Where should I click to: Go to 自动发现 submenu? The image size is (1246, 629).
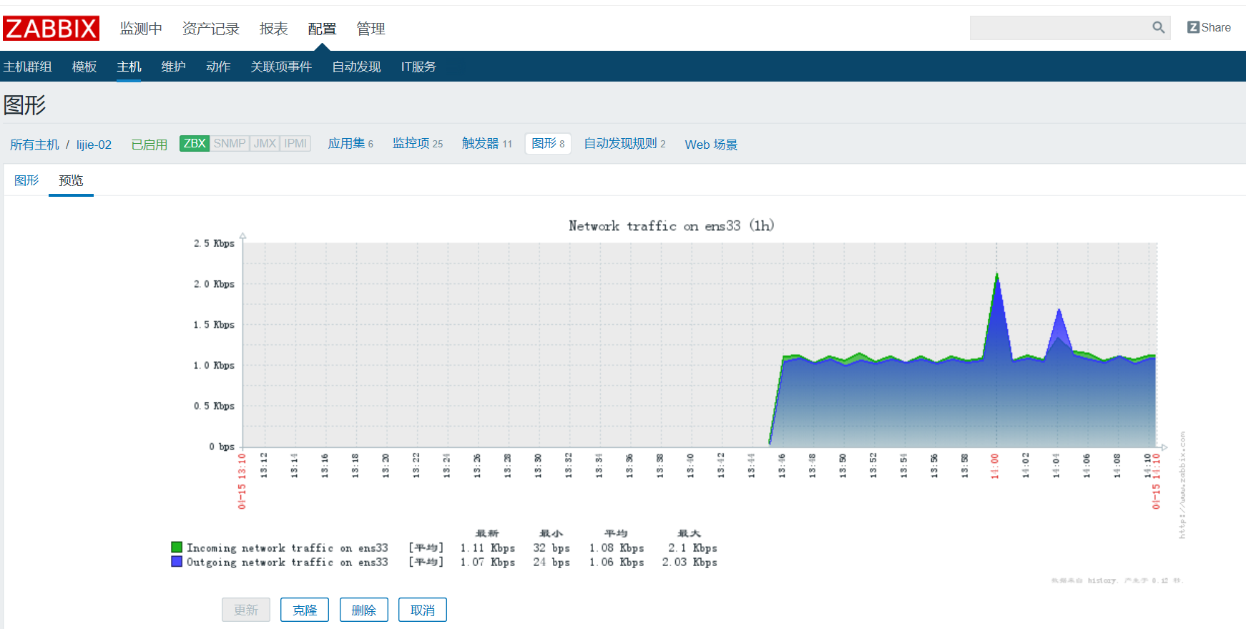point(356,67)
